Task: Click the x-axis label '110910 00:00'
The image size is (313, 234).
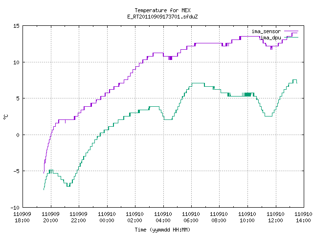Action: (107, 217)
